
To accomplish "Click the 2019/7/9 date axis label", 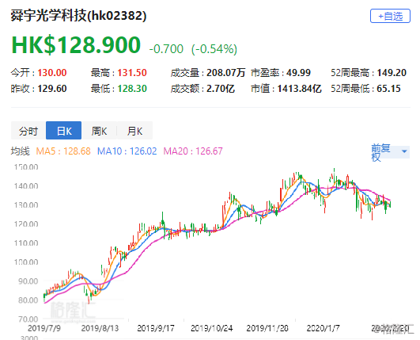I will click(x=44, y=328).
